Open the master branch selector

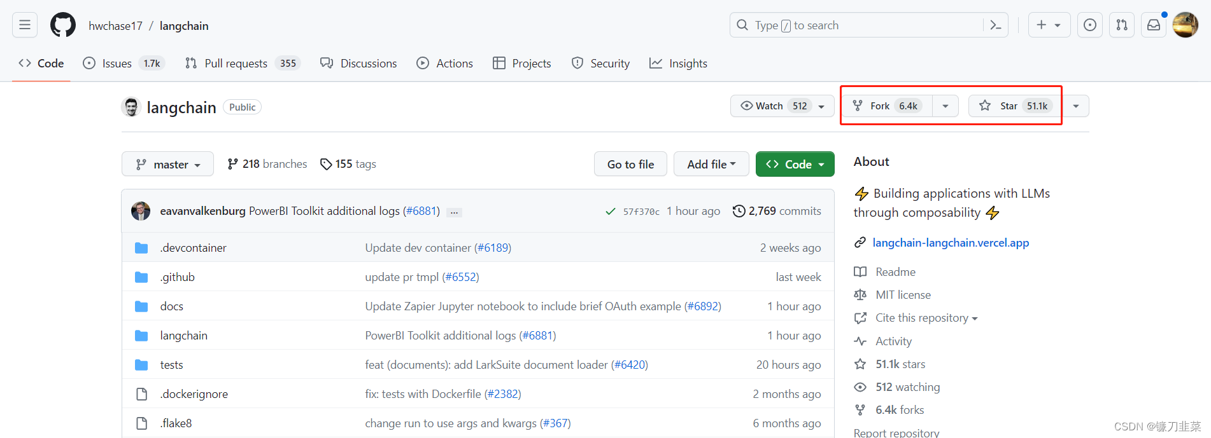pos(167,165)
